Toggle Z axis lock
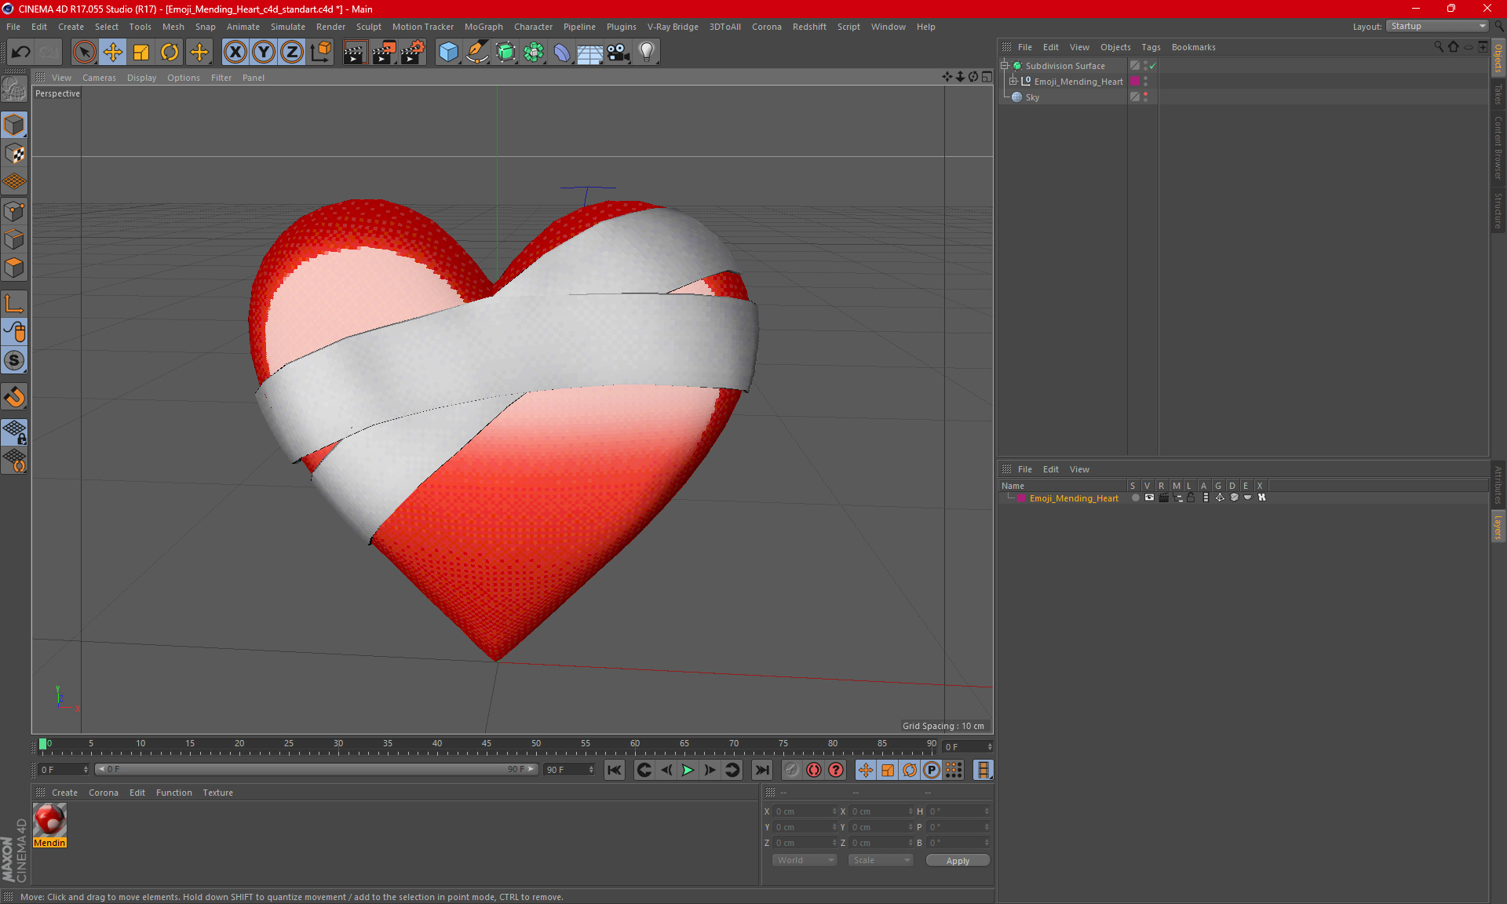 coord(292,53)
